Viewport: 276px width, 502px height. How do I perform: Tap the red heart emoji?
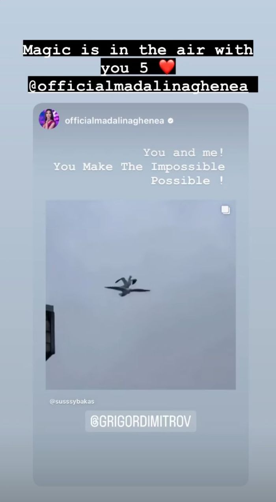pos(167,67)
